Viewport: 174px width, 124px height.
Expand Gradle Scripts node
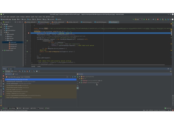(3, 50)
